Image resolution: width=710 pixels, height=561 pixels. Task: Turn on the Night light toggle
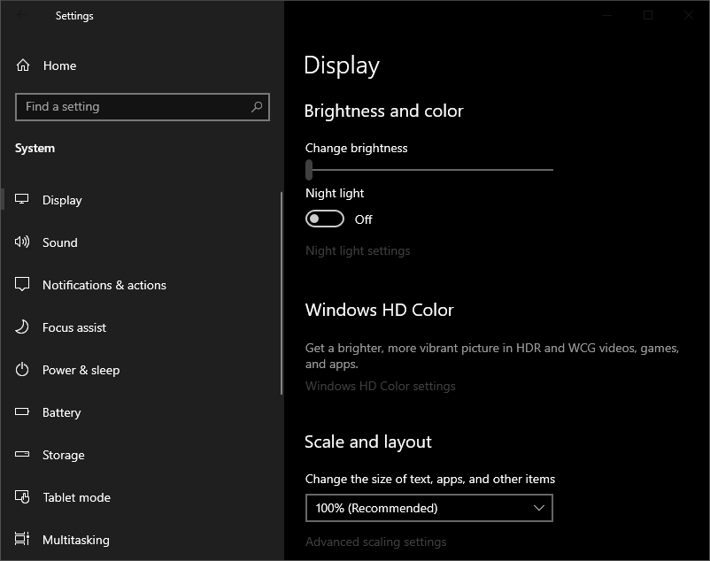coord(324,219)
